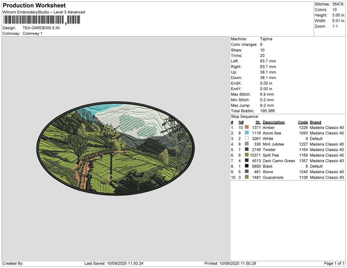Click the Stone color swatch
The image size is (347, 268).
(x=247, y=172)
